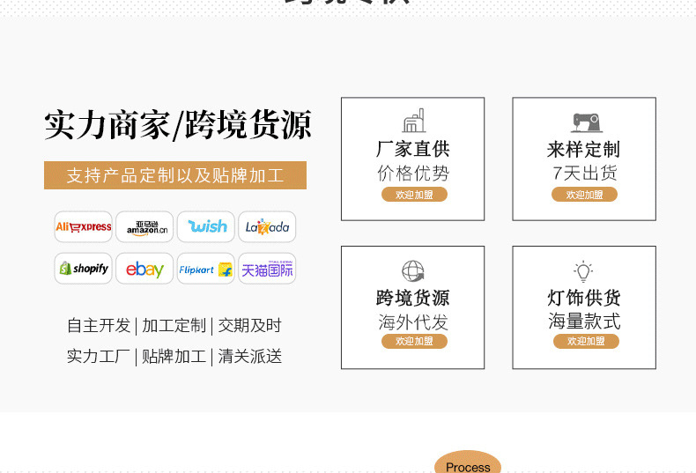Click 欢迎加盟 button under 海量款式

[586, 341]
